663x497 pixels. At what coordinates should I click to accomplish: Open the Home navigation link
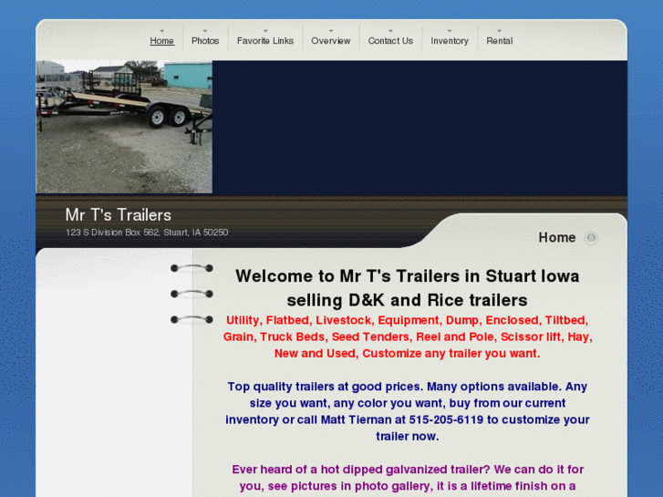(162, 41)
